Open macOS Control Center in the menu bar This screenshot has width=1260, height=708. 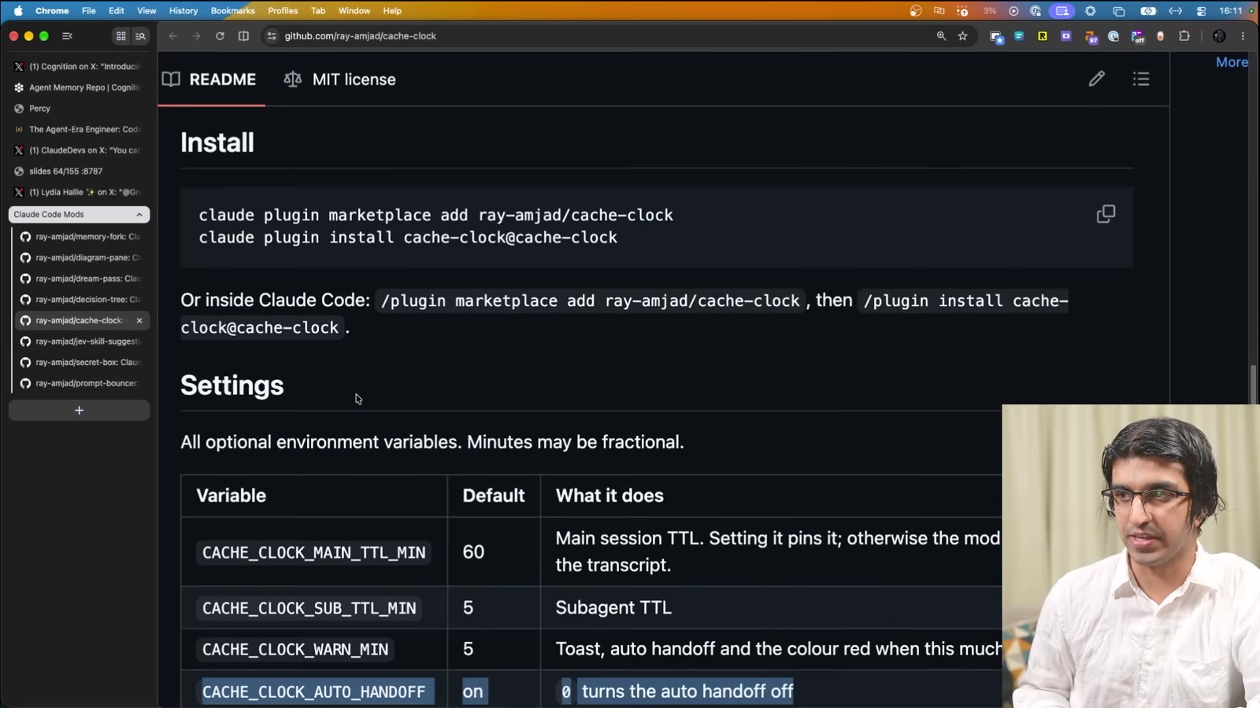(1201, 11)
